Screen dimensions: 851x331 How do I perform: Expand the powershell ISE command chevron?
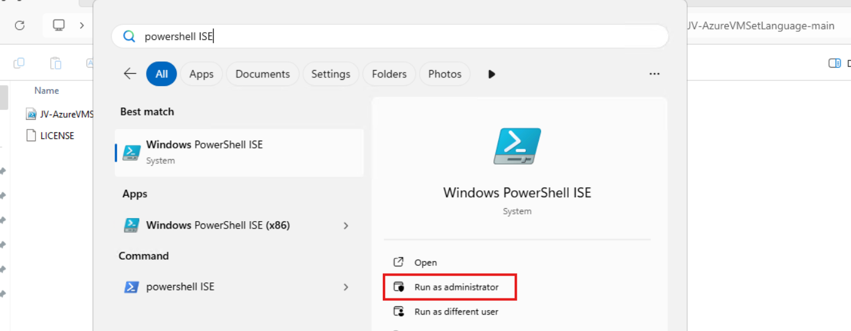346,287
